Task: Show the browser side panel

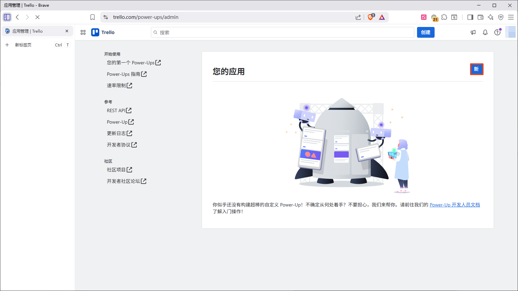Action: pos(470,17)
